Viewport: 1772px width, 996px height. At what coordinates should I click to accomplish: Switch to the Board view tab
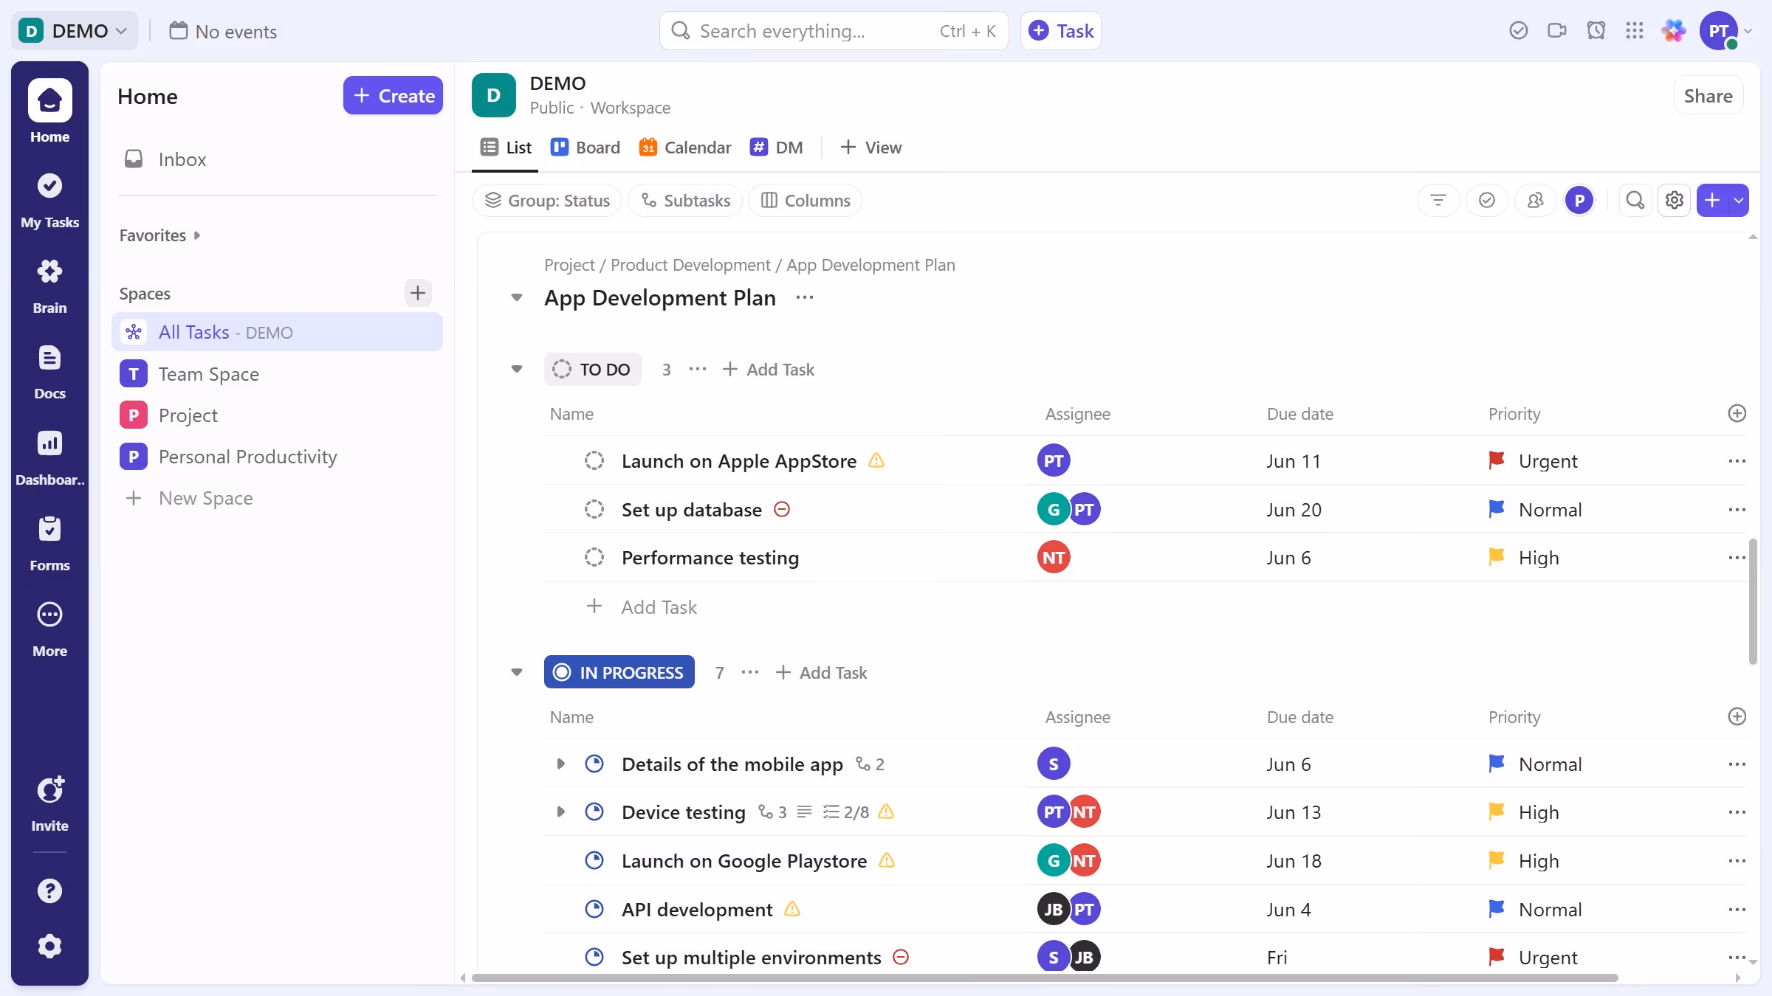(x=585, y=147)
